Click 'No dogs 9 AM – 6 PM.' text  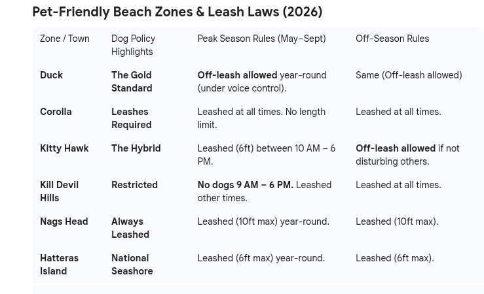point(246,185)
